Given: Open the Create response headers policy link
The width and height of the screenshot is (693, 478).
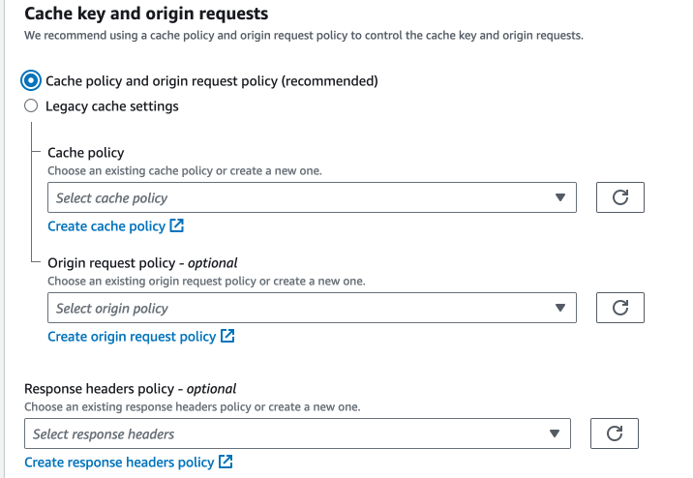Looking at the screenshot, I should coord(119,463).
